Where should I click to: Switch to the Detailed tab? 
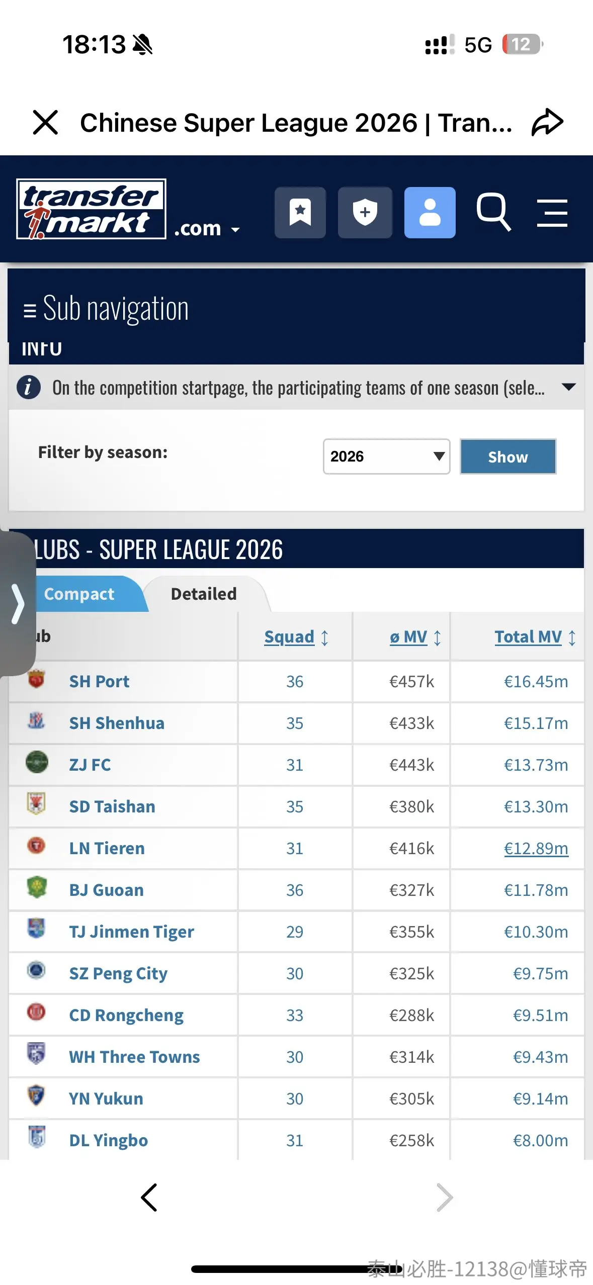coord(204,594)
